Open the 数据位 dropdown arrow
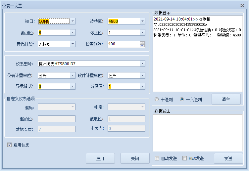 73,32
